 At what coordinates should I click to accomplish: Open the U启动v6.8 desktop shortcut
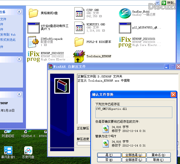click(28, 134)
